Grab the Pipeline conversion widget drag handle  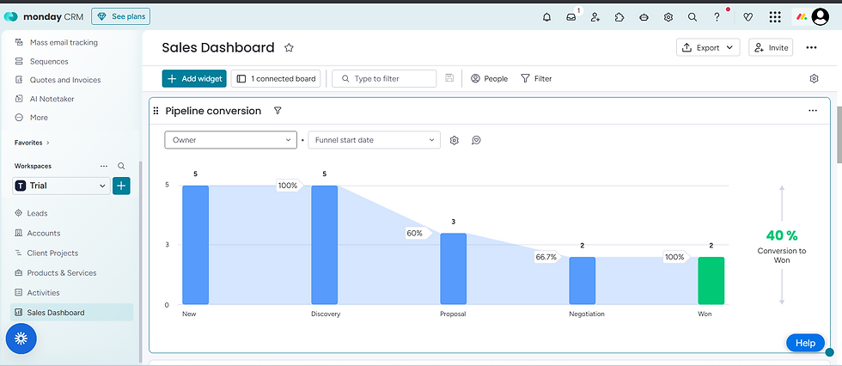click(156, 111)
